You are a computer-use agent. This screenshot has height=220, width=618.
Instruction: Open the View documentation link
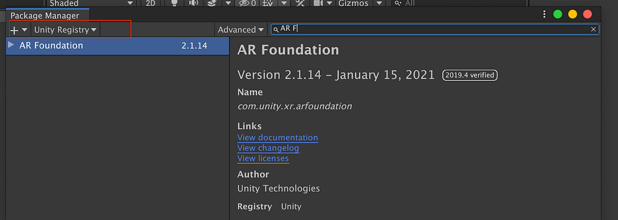click(x=278, y=138)
